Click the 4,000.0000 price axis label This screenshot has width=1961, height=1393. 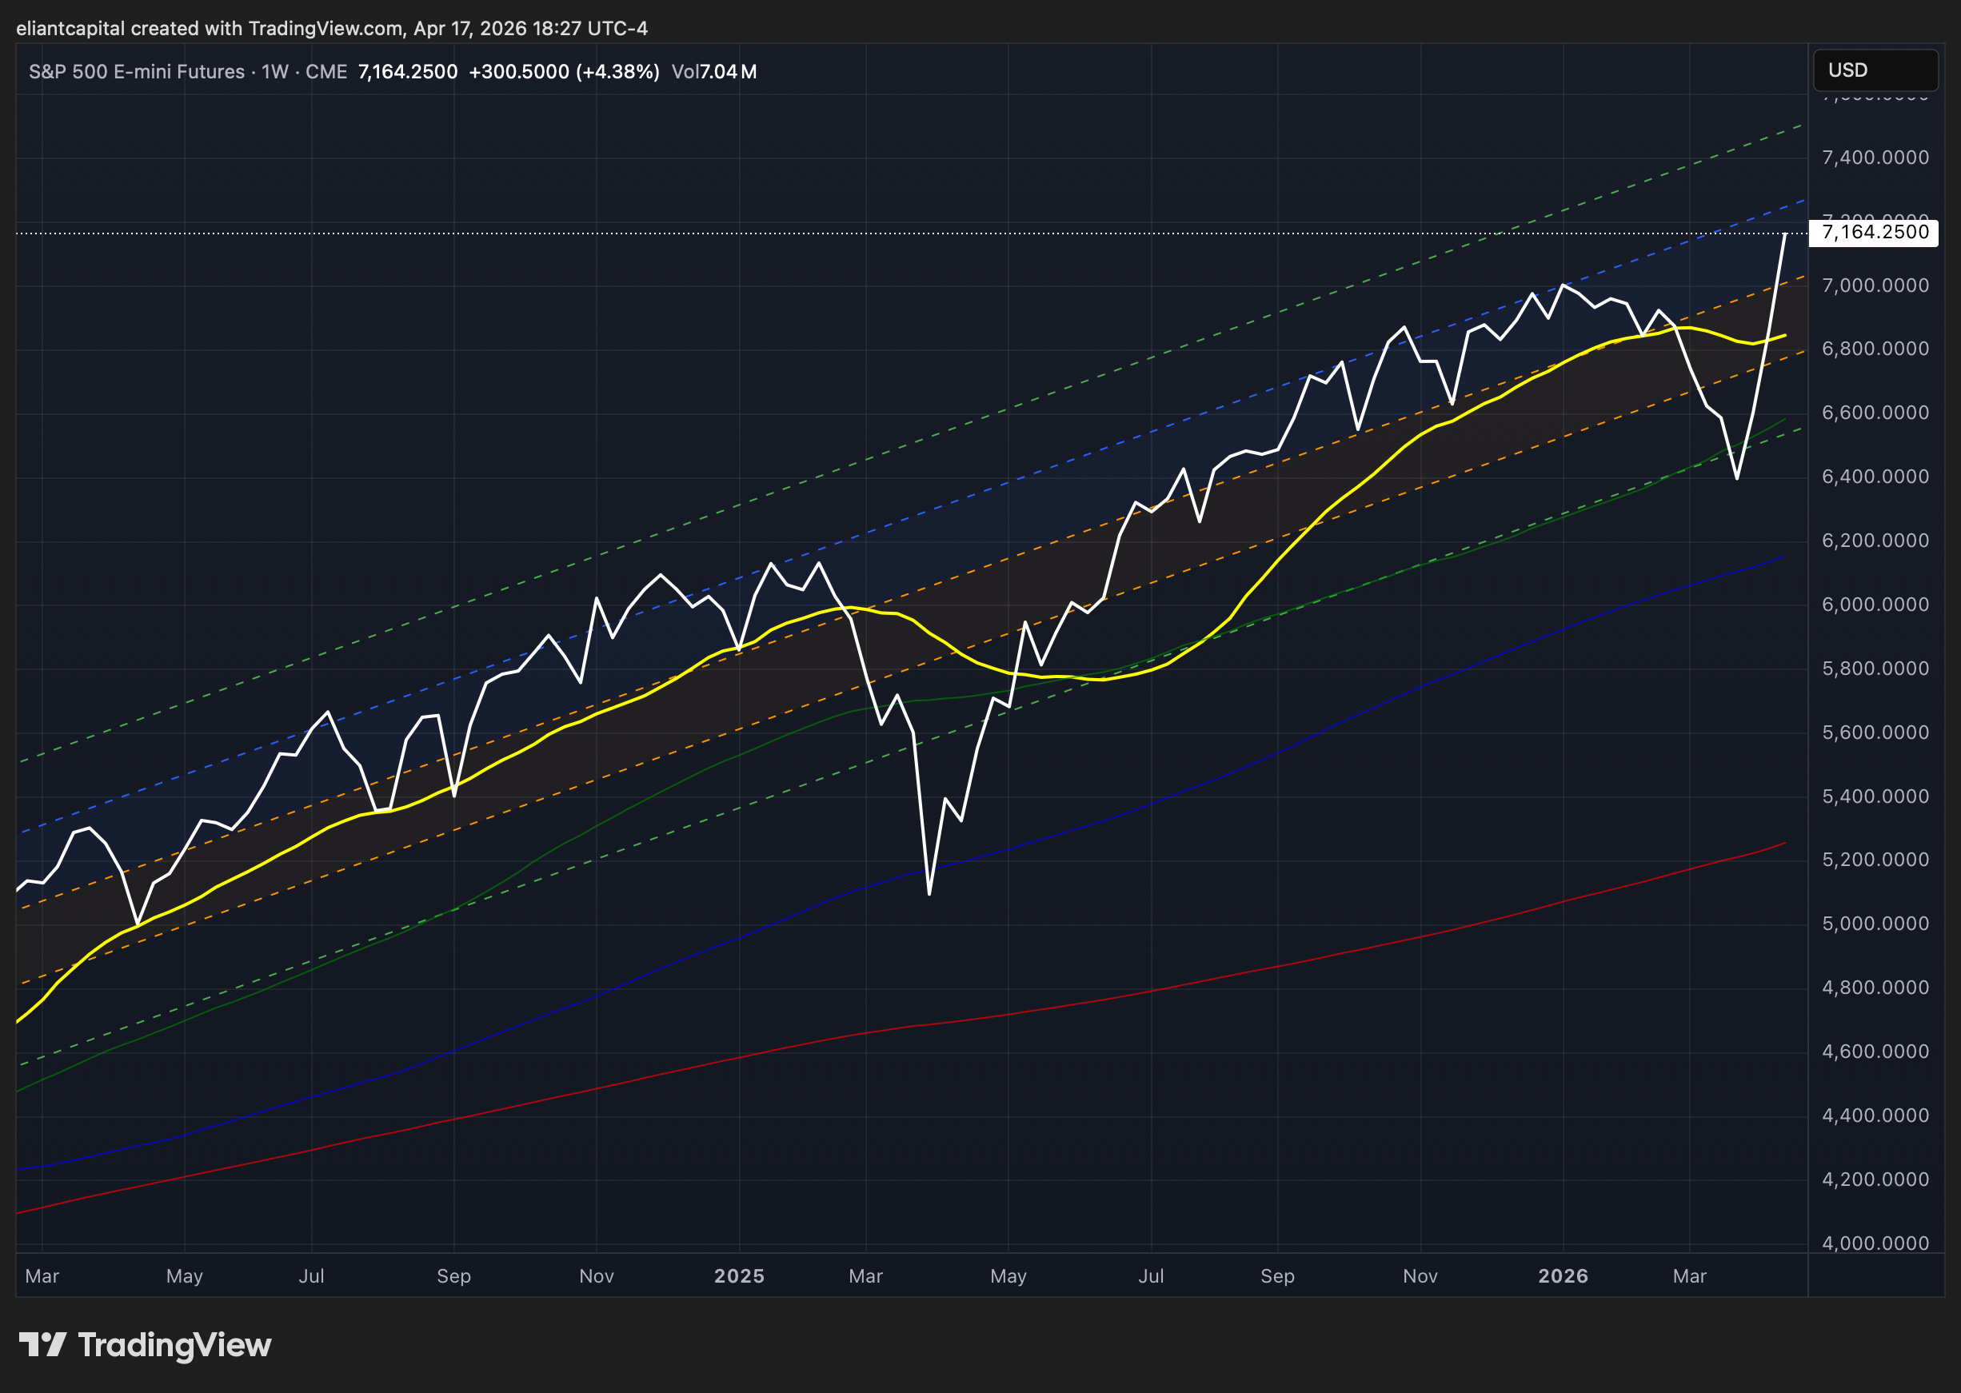[x=1875, y=1243]
